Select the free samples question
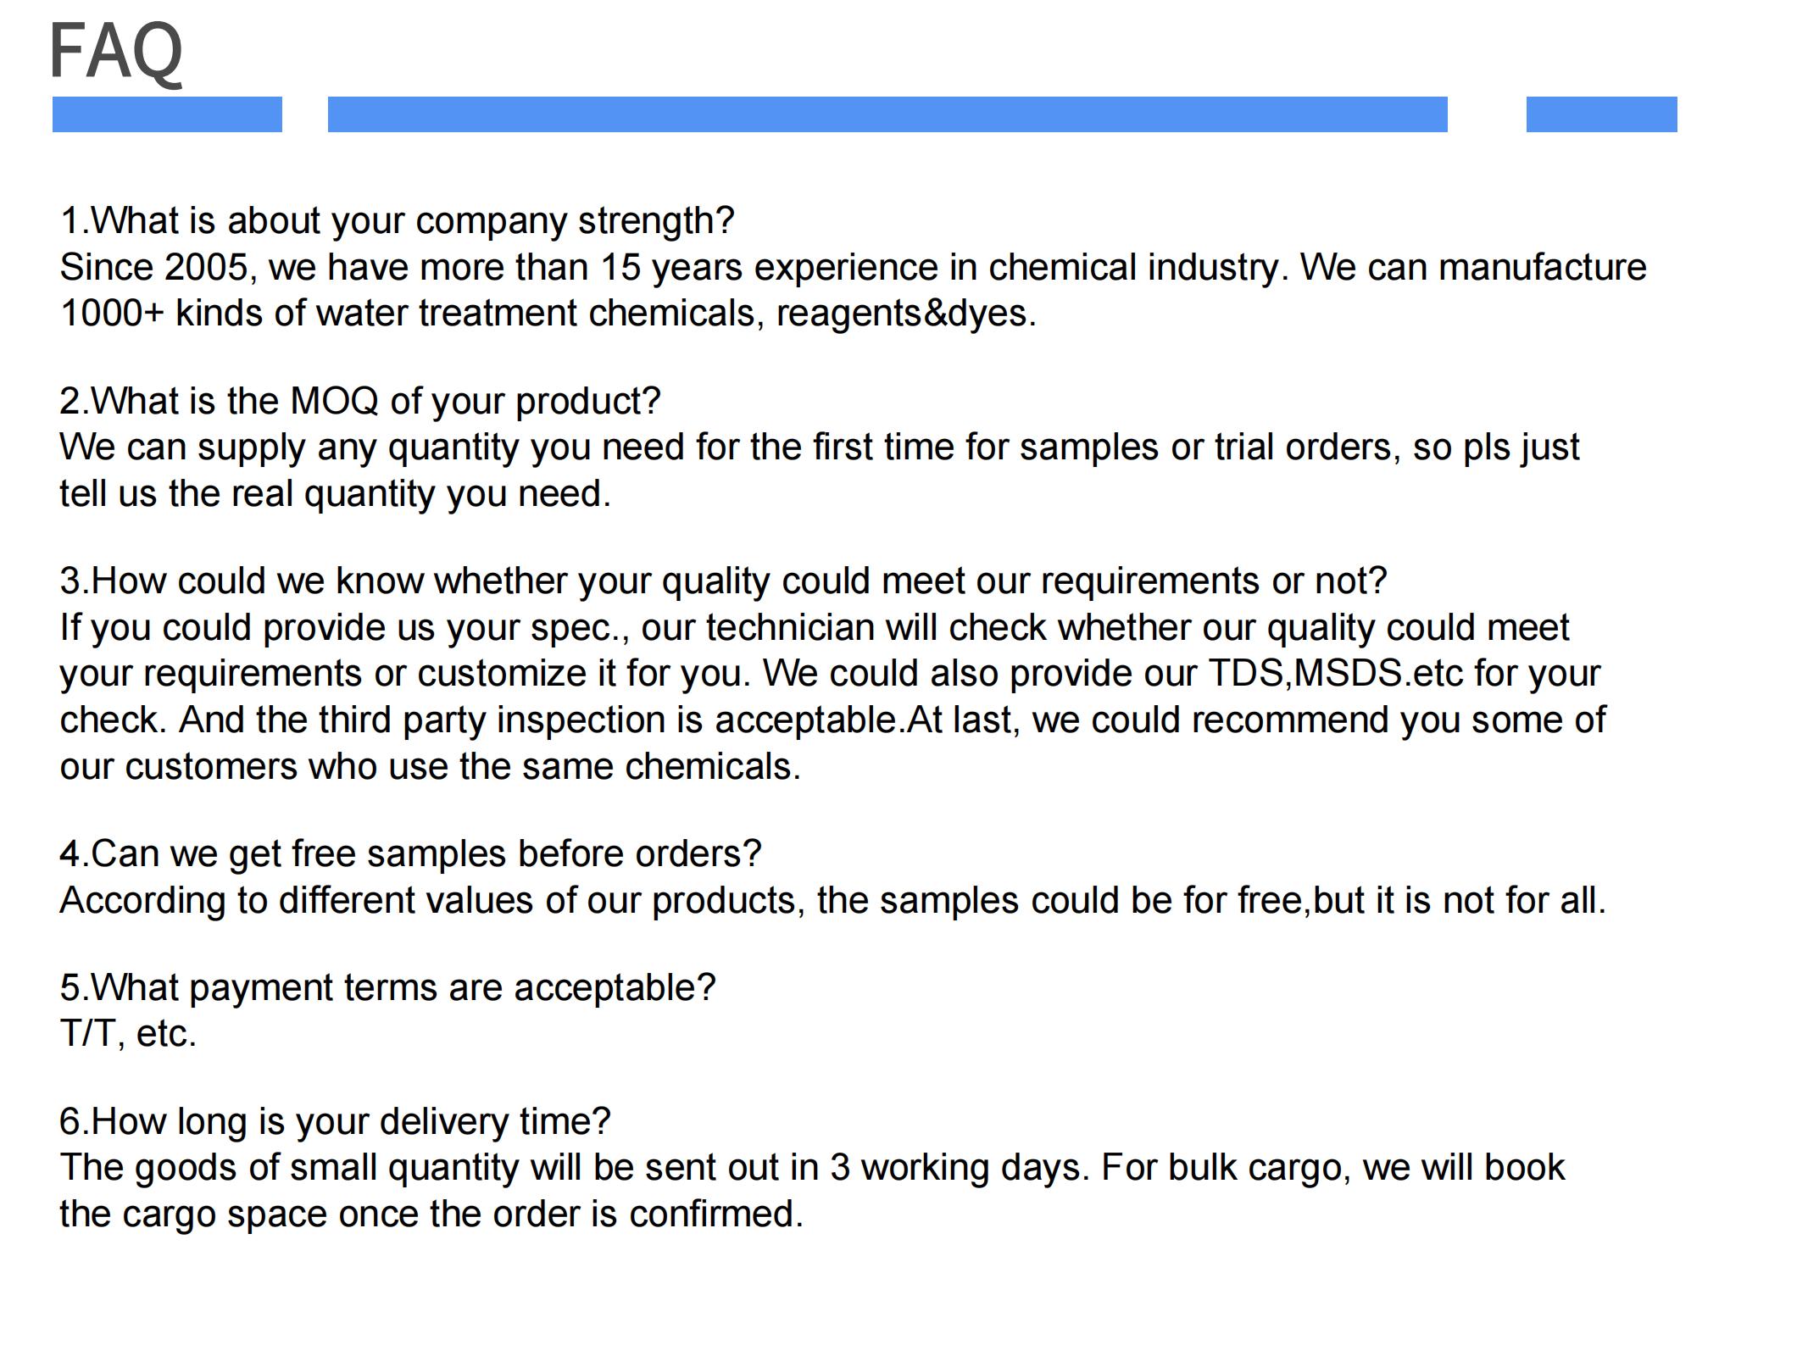Viewport: 1808px width, 1356px height. 410,854
